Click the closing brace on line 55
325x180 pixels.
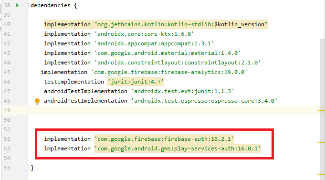coord(32,168)
